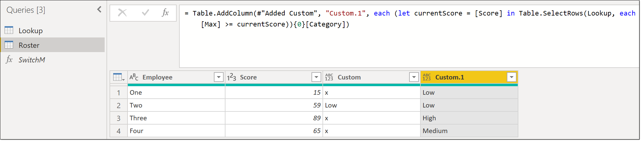
Task: Click the Employee cell 'One'
Action: (176, 93)
